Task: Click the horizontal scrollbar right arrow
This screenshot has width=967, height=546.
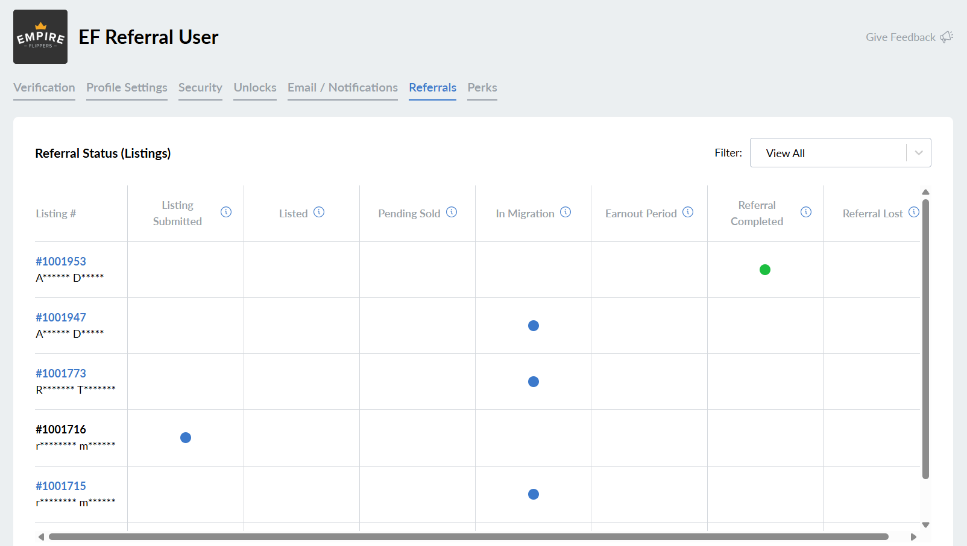Action: pos(913,537)
